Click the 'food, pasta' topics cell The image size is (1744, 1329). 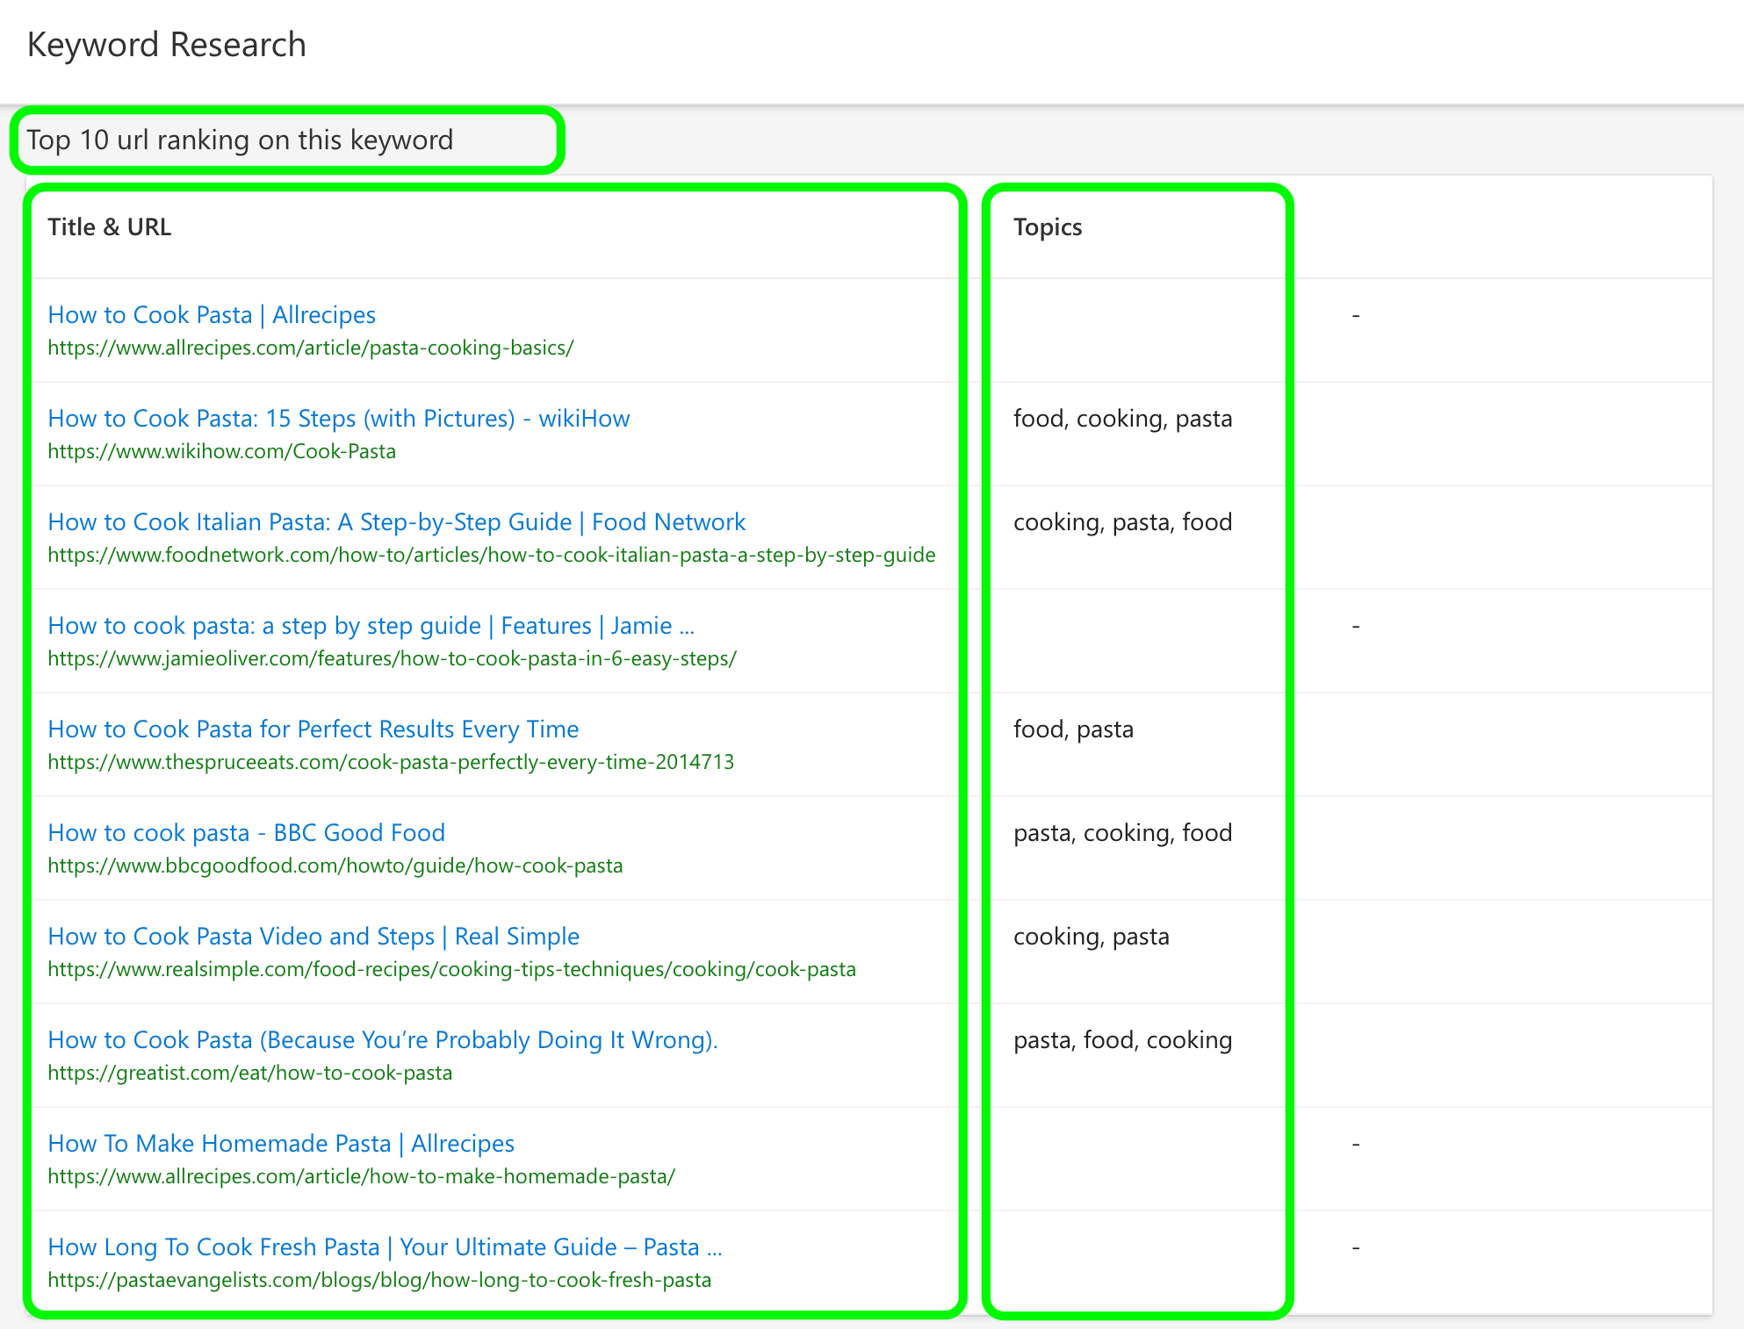pyautogui.click(x=1073, y=729)
